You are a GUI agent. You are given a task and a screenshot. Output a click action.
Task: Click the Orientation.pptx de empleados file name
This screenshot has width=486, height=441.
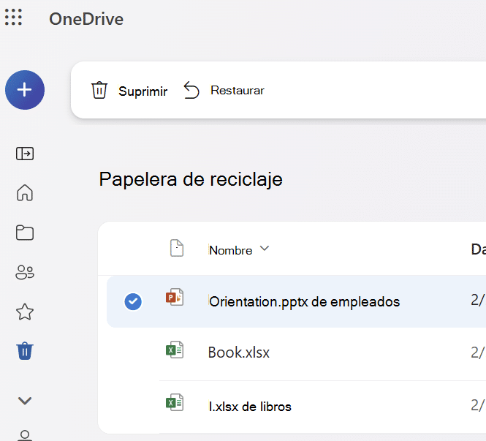pyautogui.click(x=304, y=301)
